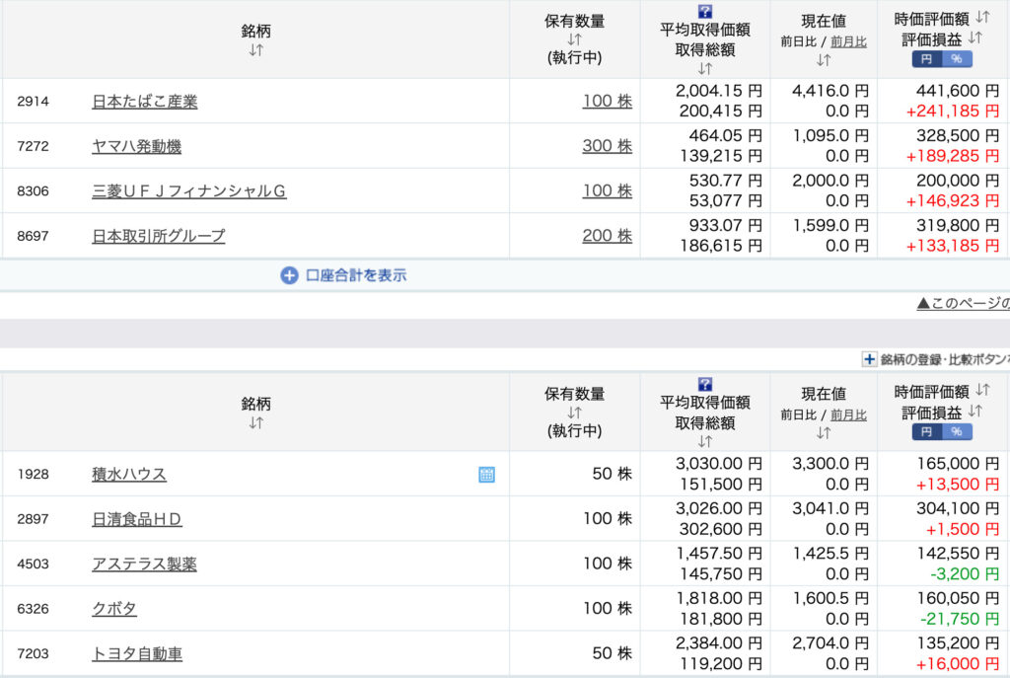Open the 日本たばこ産業 stock link
The height and width of the screenshot is (678, 1010).
click(145, 102)
